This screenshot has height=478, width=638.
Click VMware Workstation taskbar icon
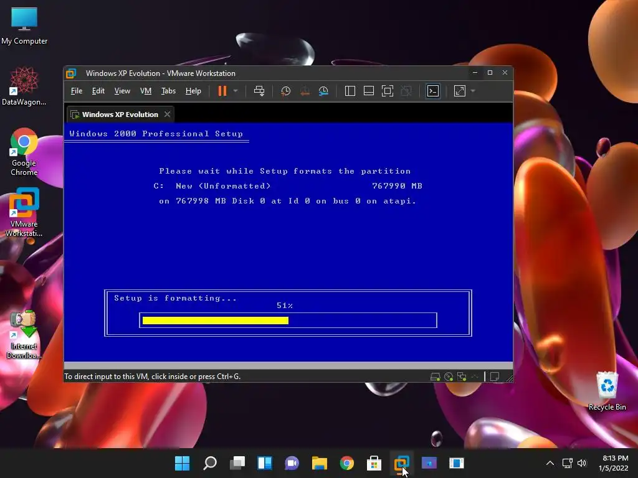coord(402,463)
